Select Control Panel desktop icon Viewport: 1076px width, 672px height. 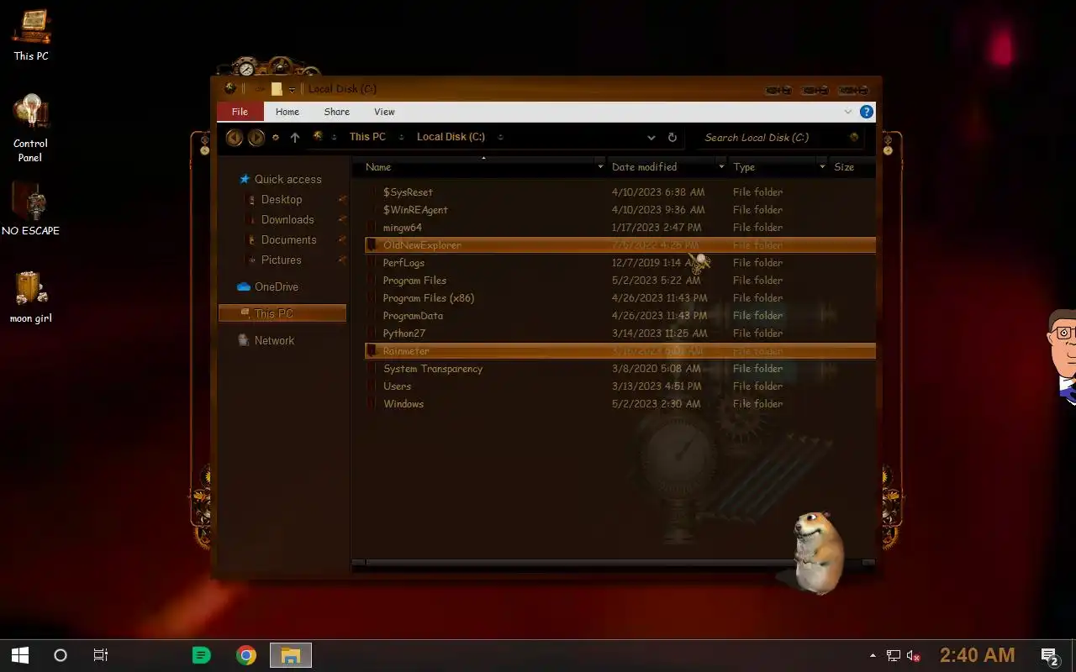(31, 129)
